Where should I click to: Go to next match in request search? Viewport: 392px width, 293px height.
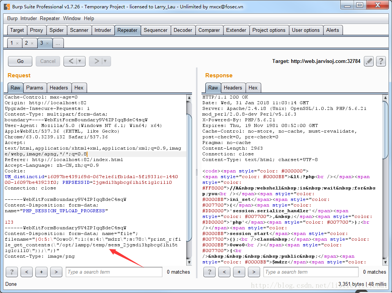click(x=56, y=272)
